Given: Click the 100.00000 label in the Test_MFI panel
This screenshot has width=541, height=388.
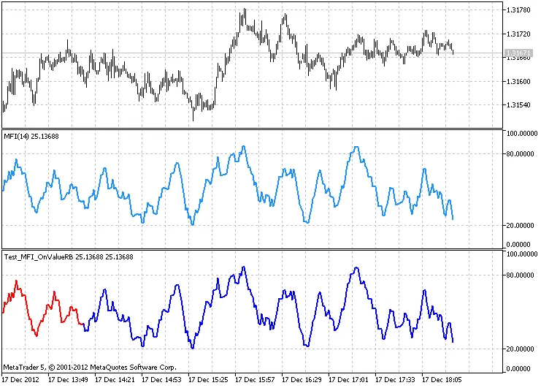Looking at the screenshot, I should click(x=521, y=254).
